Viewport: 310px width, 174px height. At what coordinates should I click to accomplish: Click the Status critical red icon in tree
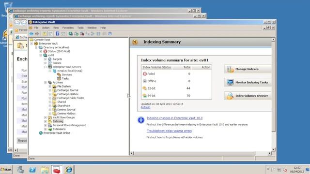point(45,51)
